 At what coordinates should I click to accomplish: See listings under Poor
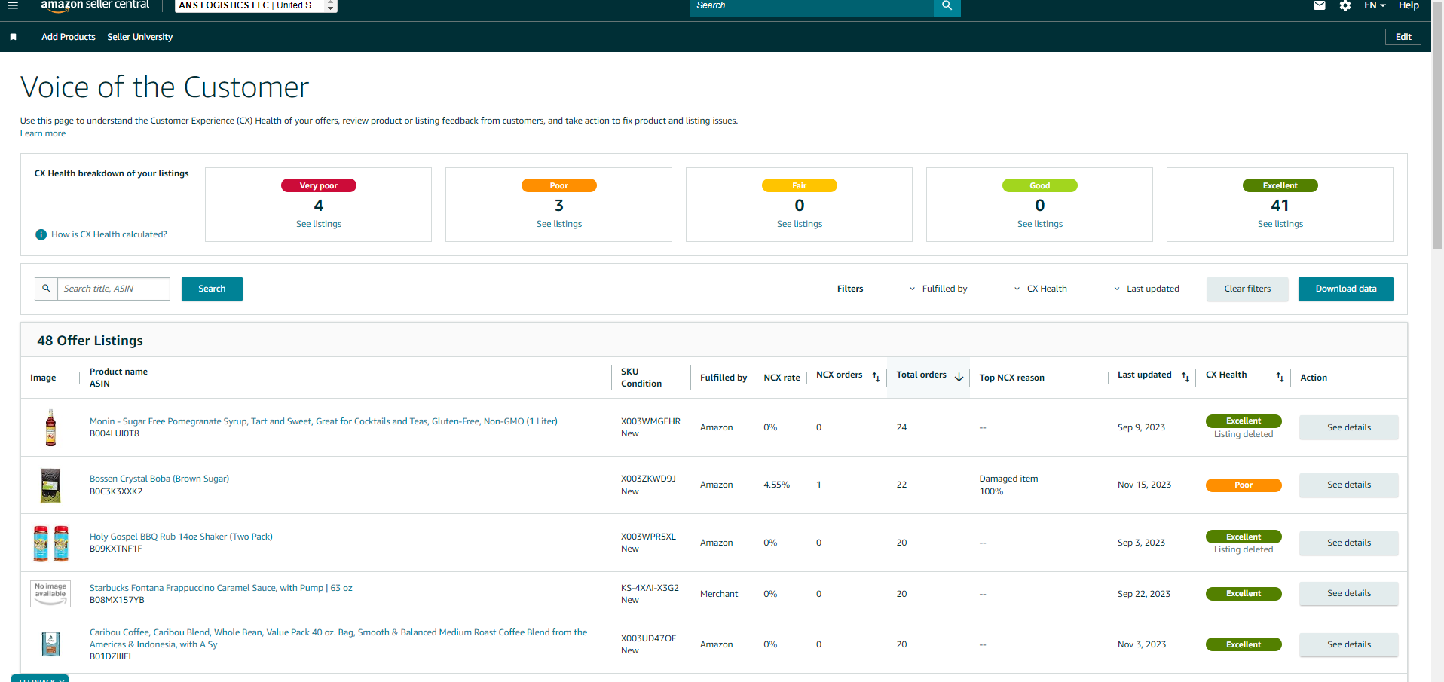tap(559, 224)
